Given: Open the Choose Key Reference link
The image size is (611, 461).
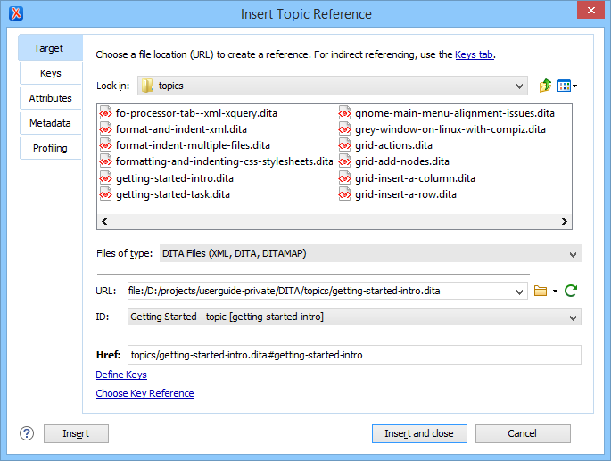Looking at the screenshot, I should 144,393.
